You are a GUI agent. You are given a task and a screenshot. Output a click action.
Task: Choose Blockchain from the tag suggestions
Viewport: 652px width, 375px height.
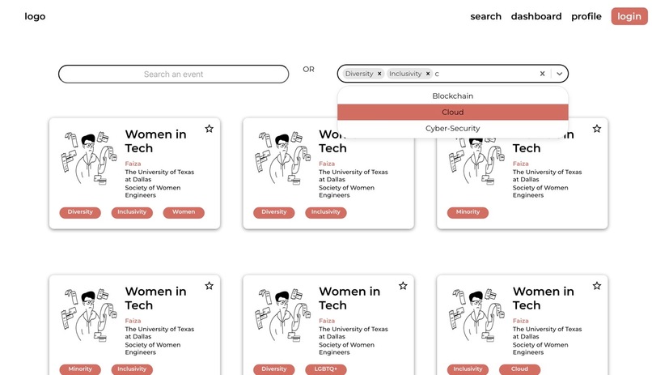(x=452, y=96)
